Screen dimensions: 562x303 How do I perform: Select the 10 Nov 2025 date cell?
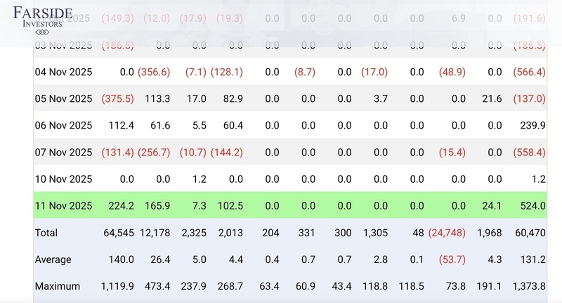point(63,179)
